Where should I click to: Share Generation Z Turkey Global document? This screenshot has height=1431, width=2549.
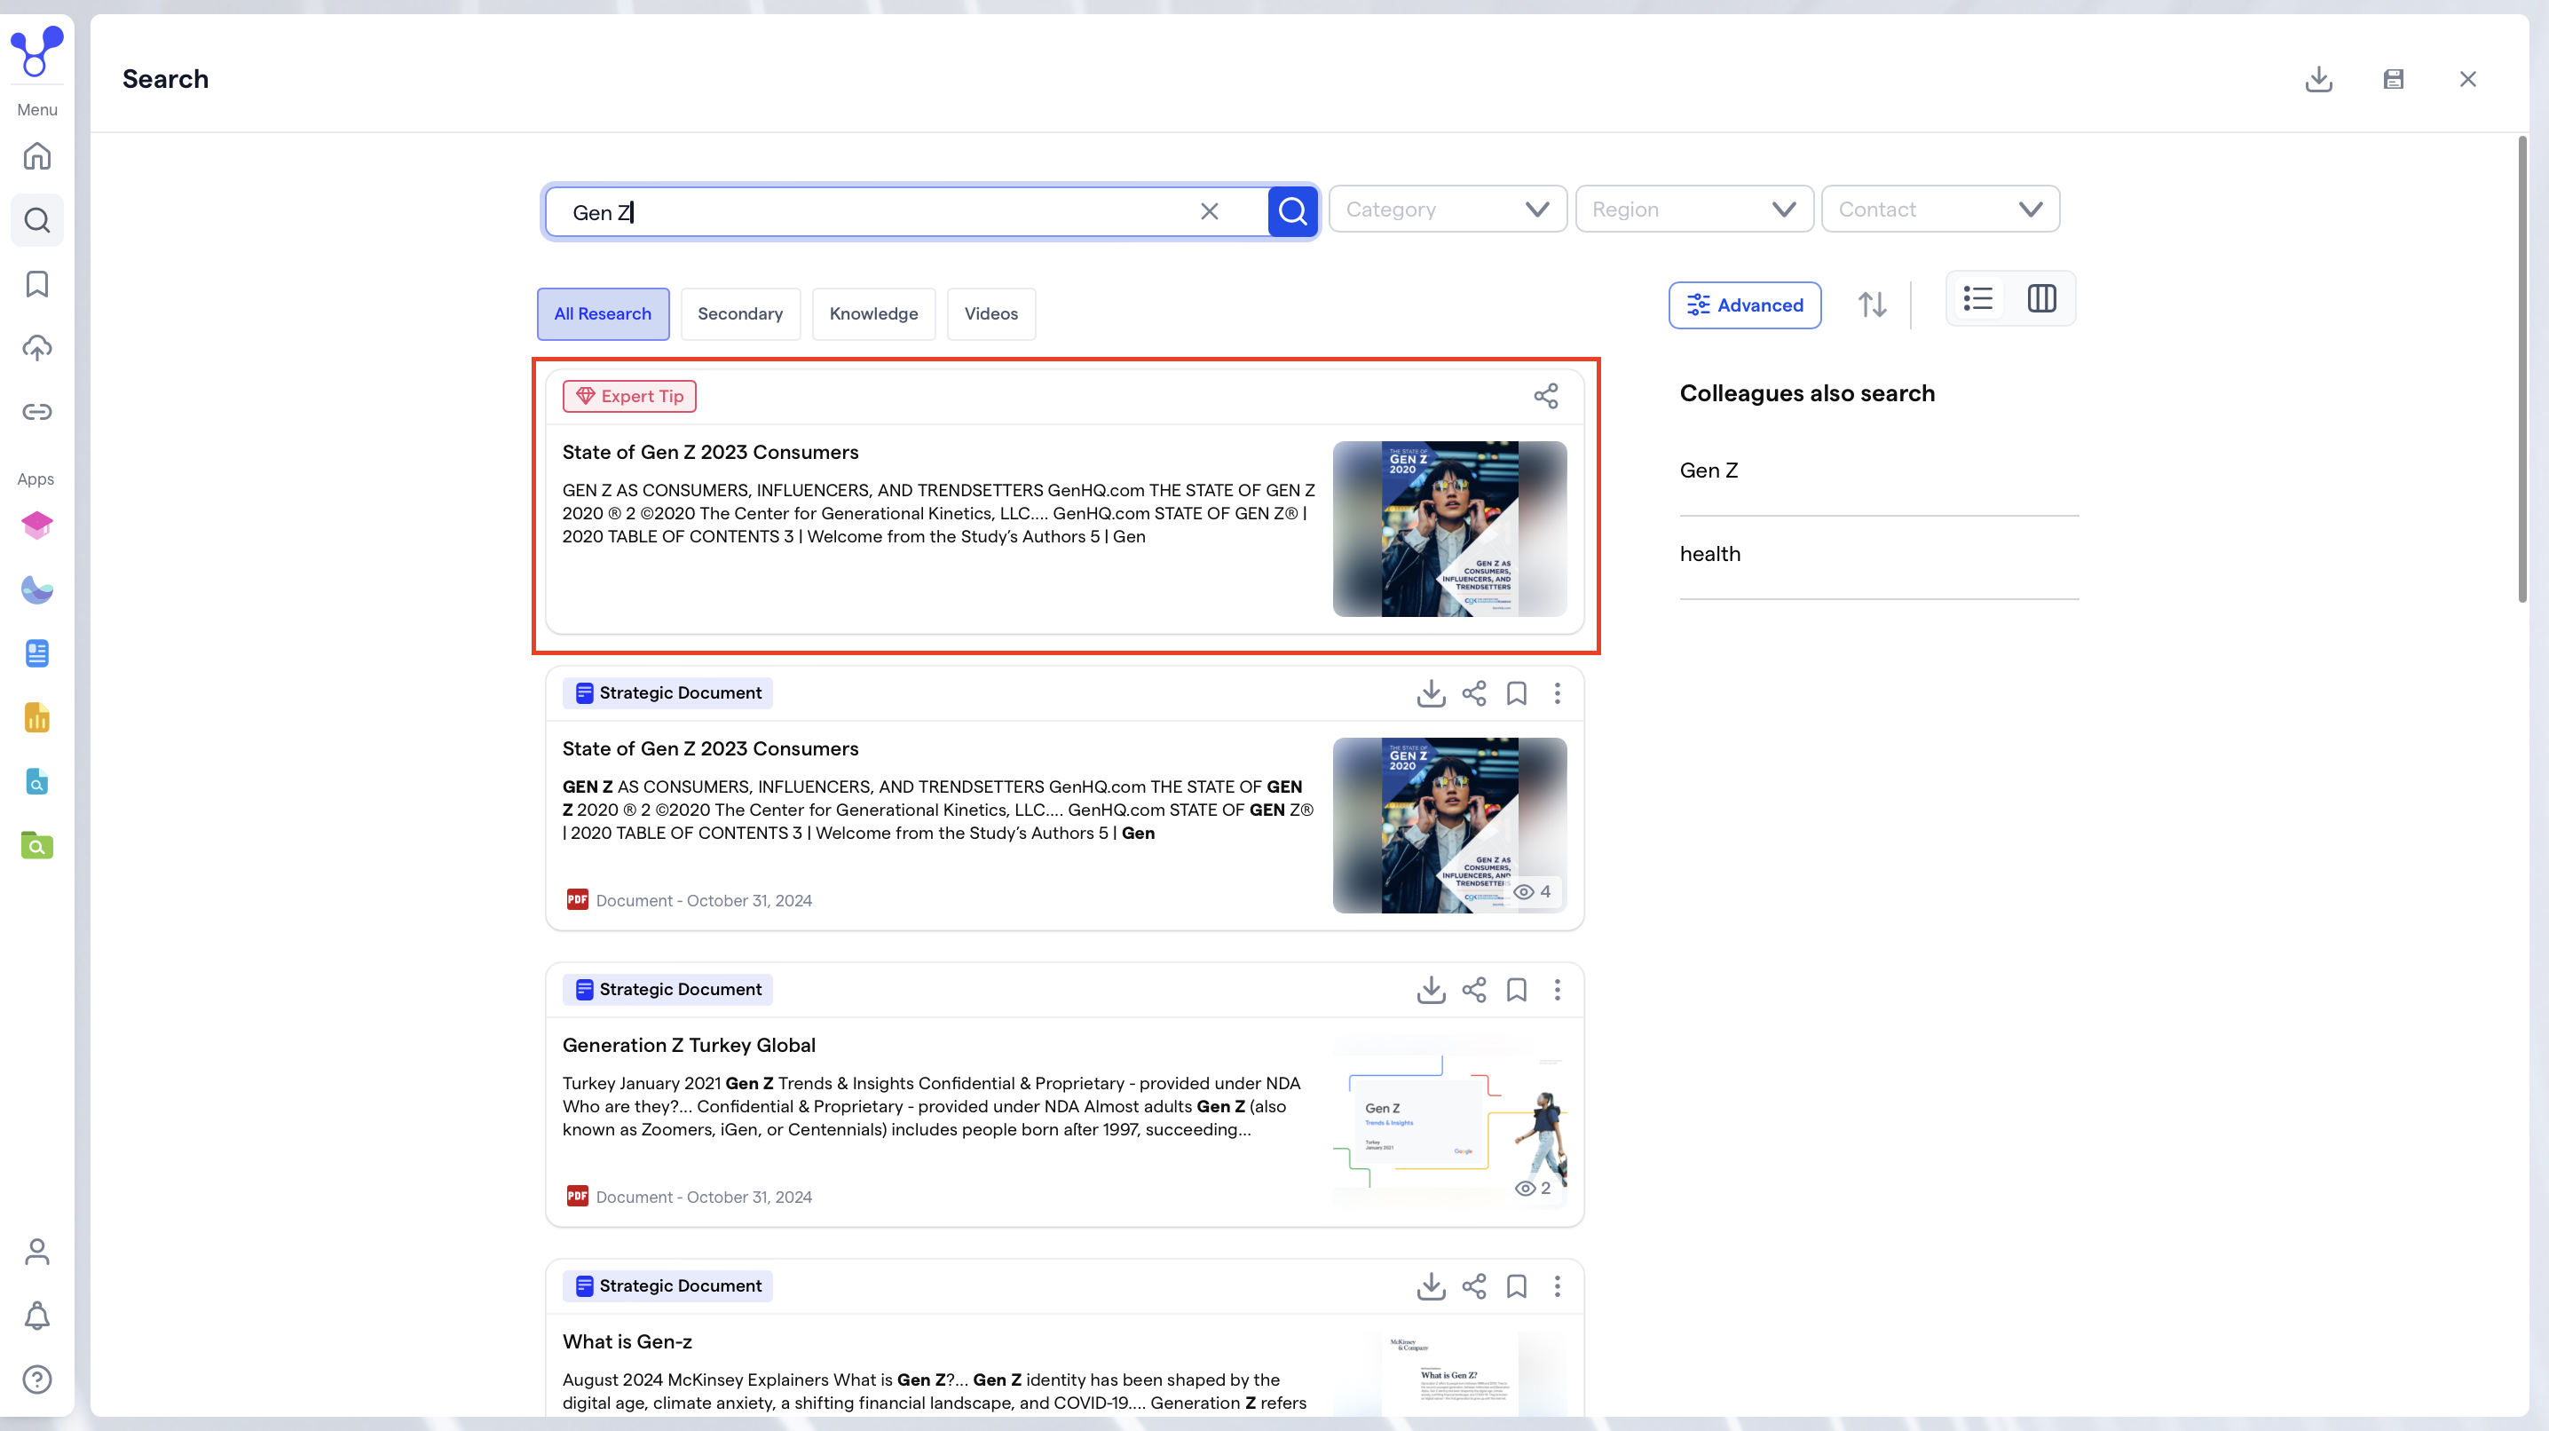[1474, 990]
